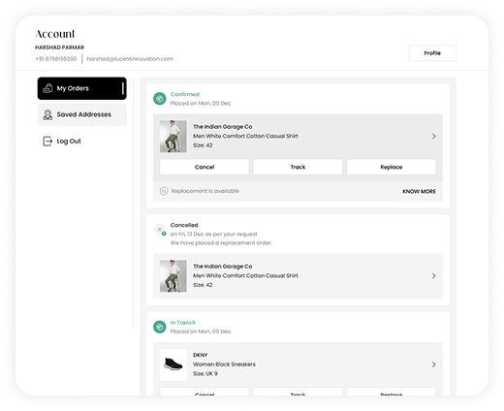This screenshot has height=411, width=504.
Task: Replace the confirmed white shirt order
Action: coord(392,167)
